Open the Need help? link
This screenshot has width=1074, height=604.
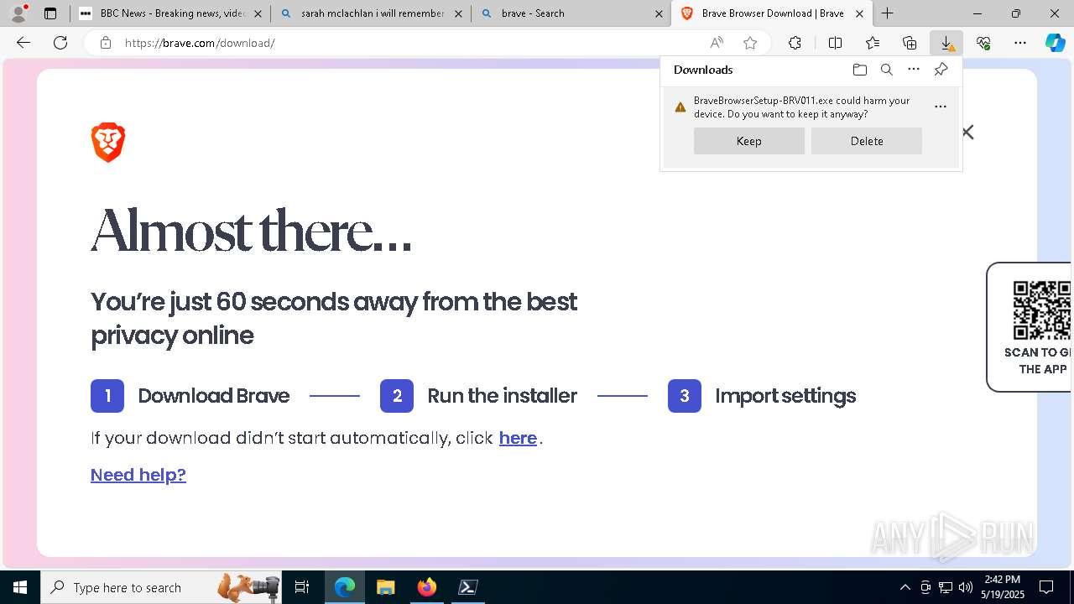[138, 475]
